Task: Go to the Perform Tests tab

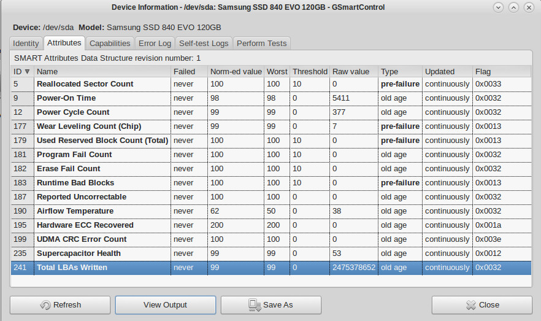Action: click(x=261, y=44)
